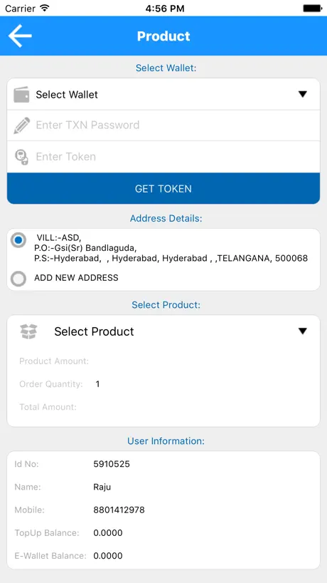The image size is (327, 583).
Task: Open the Select Wallet combo box
Action: tap(163, 95)
